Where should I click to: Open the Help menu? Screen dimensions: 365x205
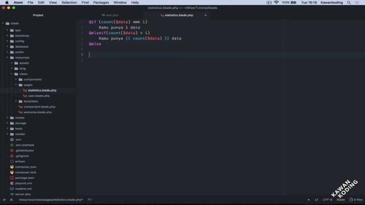coord(135,2)
